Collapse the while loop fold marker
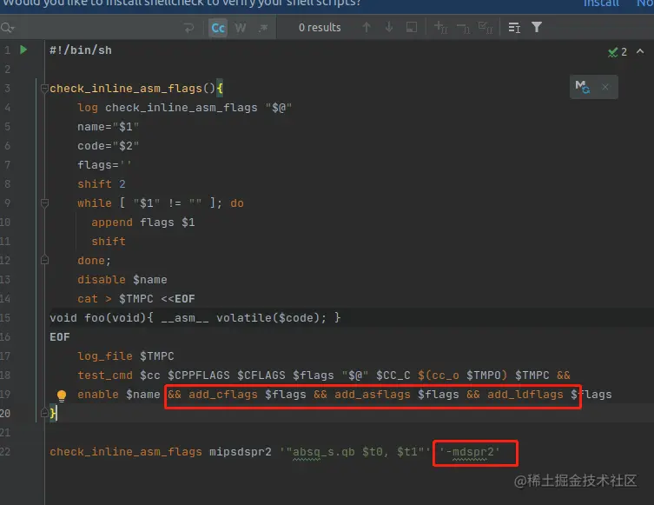Viewport: 654px width, 505px height. click(x=44, y=203)
